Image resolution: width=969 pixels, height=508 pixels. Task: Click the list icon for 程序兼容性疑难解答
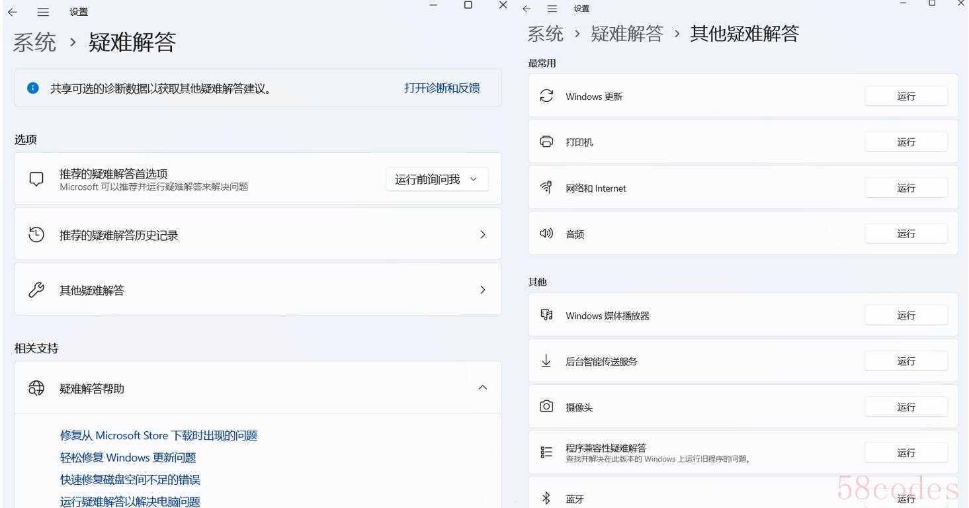pyautogui.click(x=546, y=452)
